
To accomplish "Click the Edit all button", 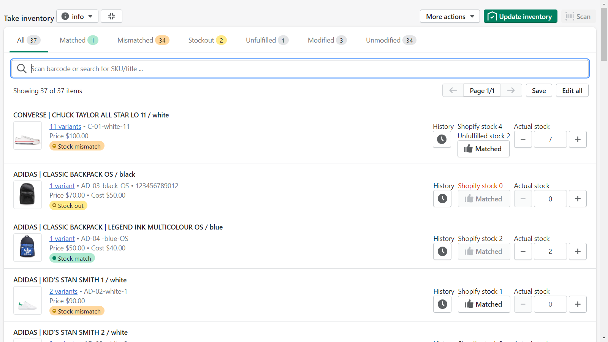I will (572, 90).
